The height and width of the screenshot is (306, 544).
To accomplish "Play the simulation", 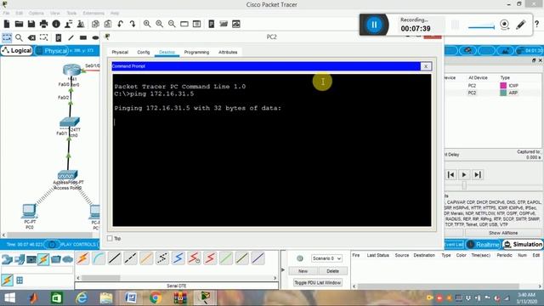I will 464,174.
